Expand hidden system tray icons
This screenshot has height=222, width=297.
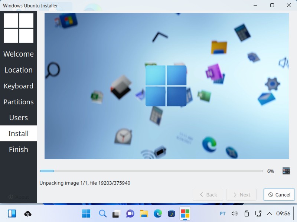270,213
